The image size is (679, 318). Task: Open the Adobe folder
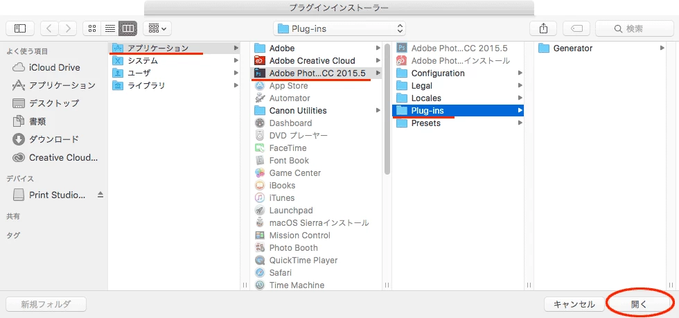coord(317,48)
